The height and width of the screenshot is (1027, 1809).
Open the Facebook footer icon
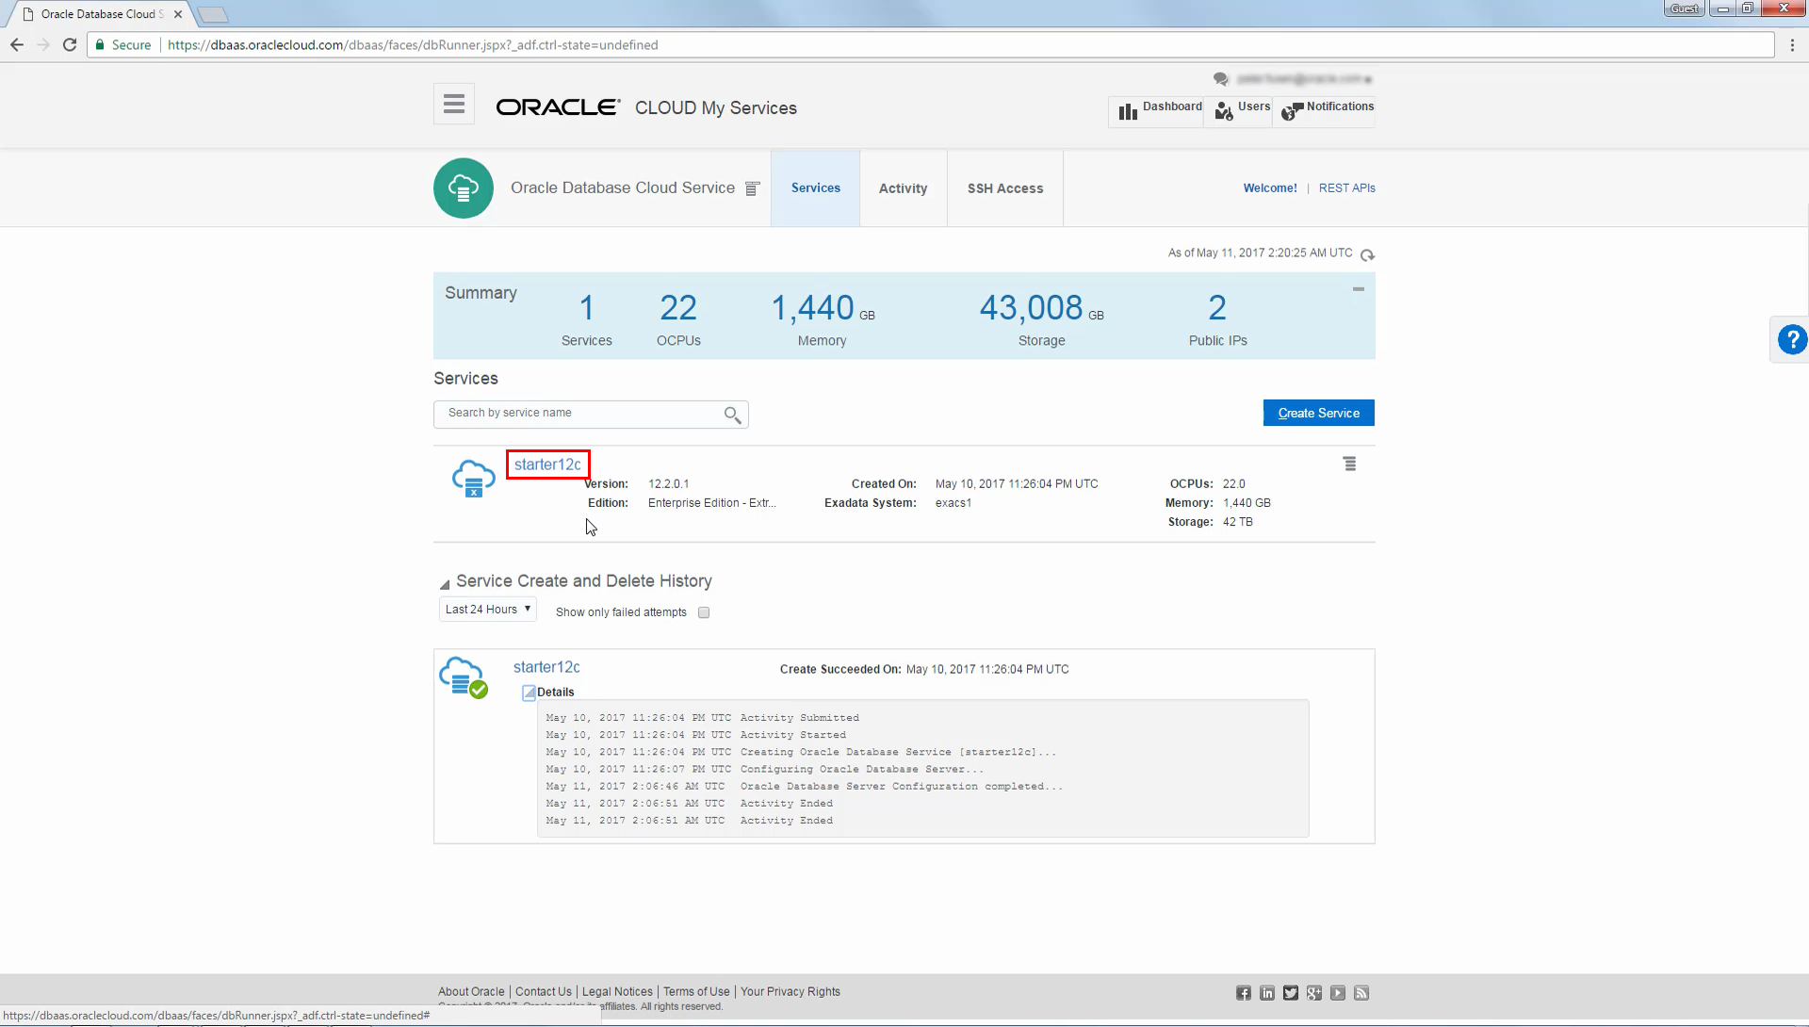pyautogui.click(x=1244, y=993)
